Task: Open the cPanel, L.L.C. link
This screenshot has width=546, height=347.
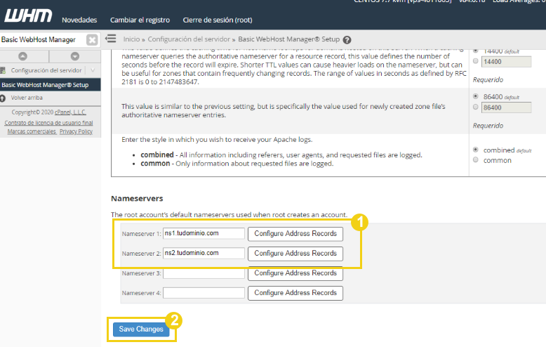Action: (70, 112)
